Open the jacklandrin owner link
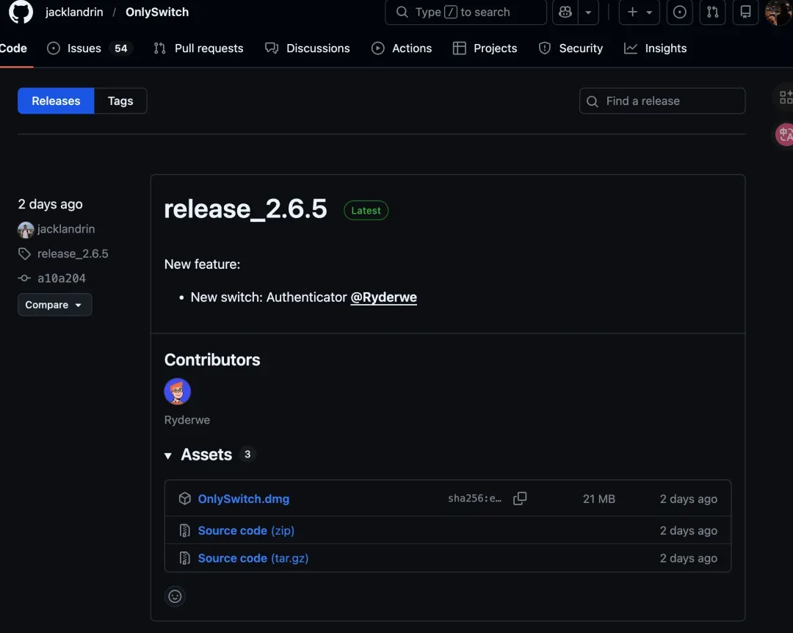Viewport: 793px width, 633px height. [74, 12]
